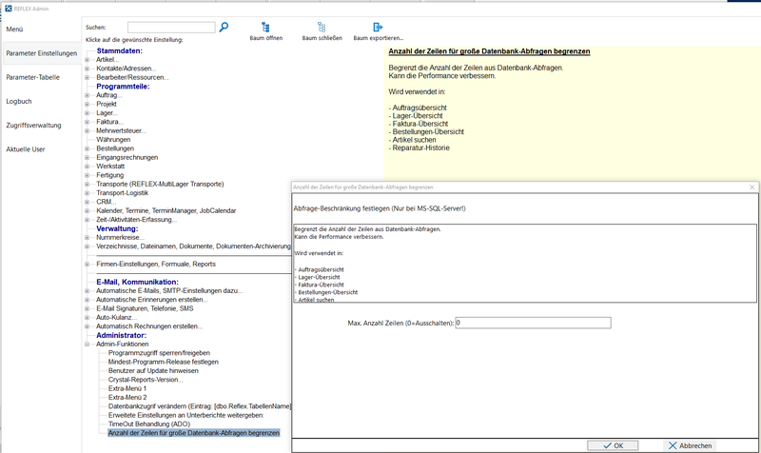Expand the Lager tree node
The image size is (761, 453).
pos(88,112)
